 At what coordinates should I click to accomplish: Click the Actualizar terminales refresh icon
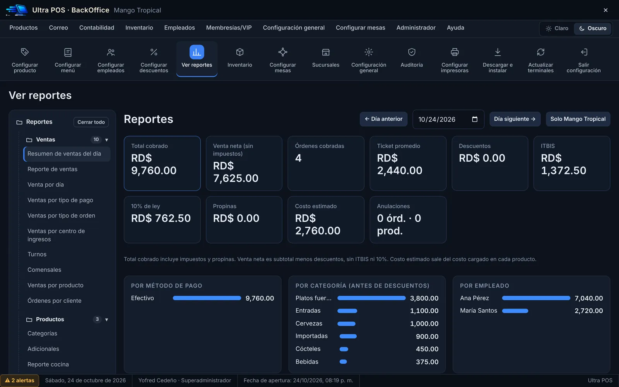[x=540, y=52]
